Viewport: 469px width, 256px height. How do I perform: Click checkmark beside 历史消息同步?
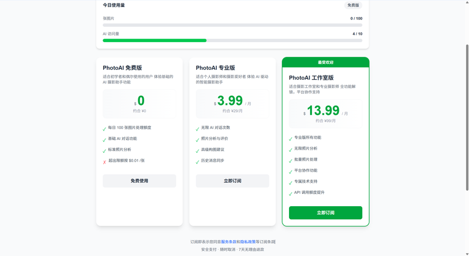[x=198, y=162]
